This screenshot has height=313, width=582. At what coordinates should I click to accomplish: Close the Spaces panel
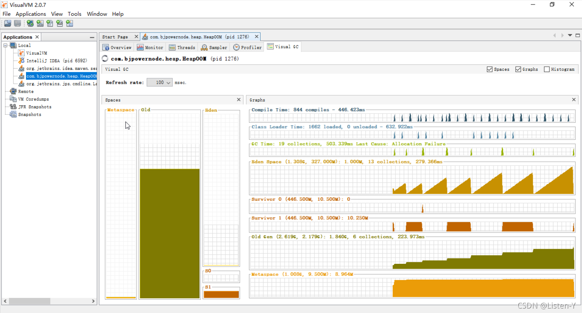[239, 100]
